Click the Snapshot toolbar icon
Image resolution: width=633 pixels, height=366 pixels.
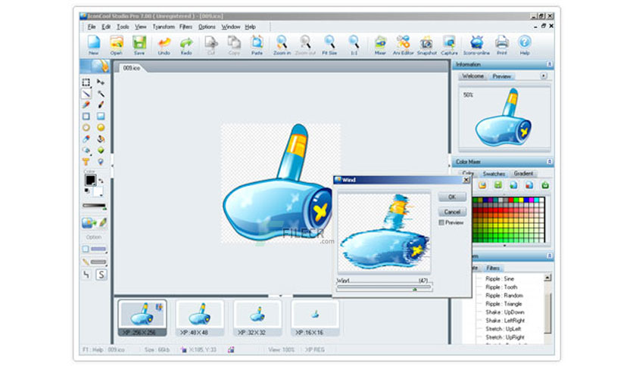click(426, 45)
